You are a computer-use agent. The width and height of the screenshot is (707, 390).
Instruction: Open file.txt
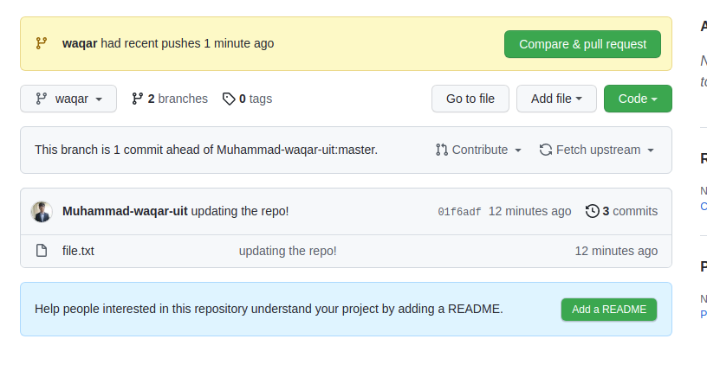tap(78, 251)
